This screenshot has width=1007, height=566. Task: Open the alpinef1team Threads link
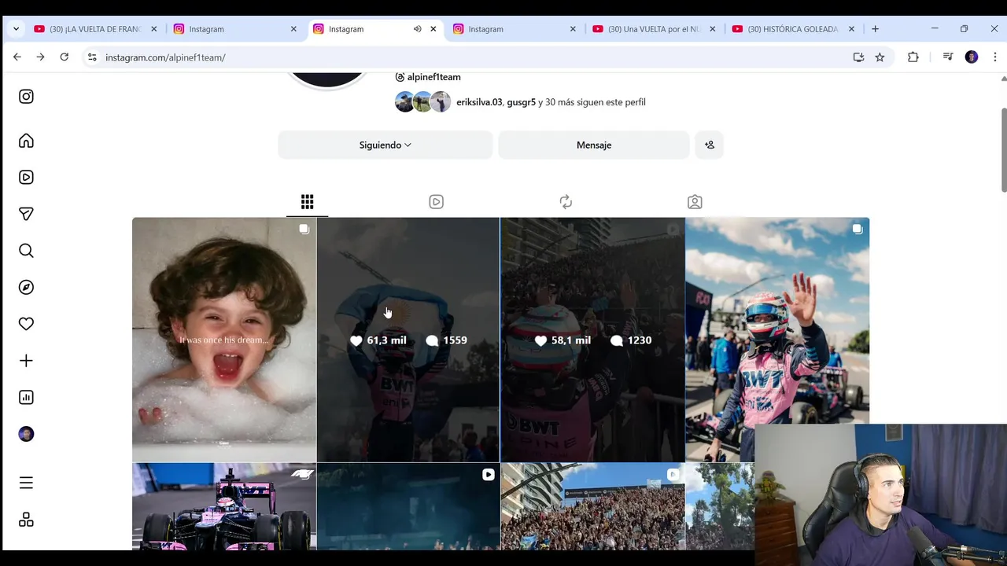click(428, 77)
